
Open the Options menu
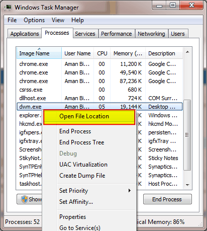coord(34,20)
